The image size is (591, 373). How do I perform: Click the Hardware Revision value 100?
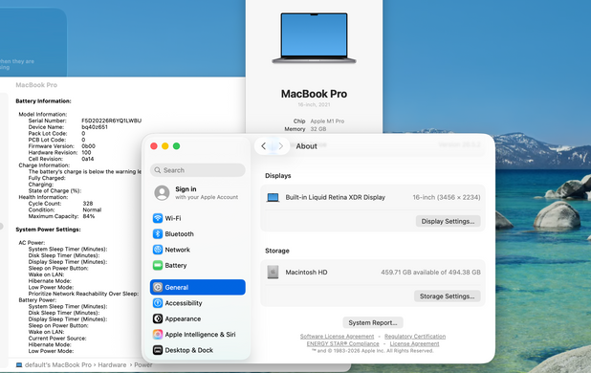pos(86,153)
